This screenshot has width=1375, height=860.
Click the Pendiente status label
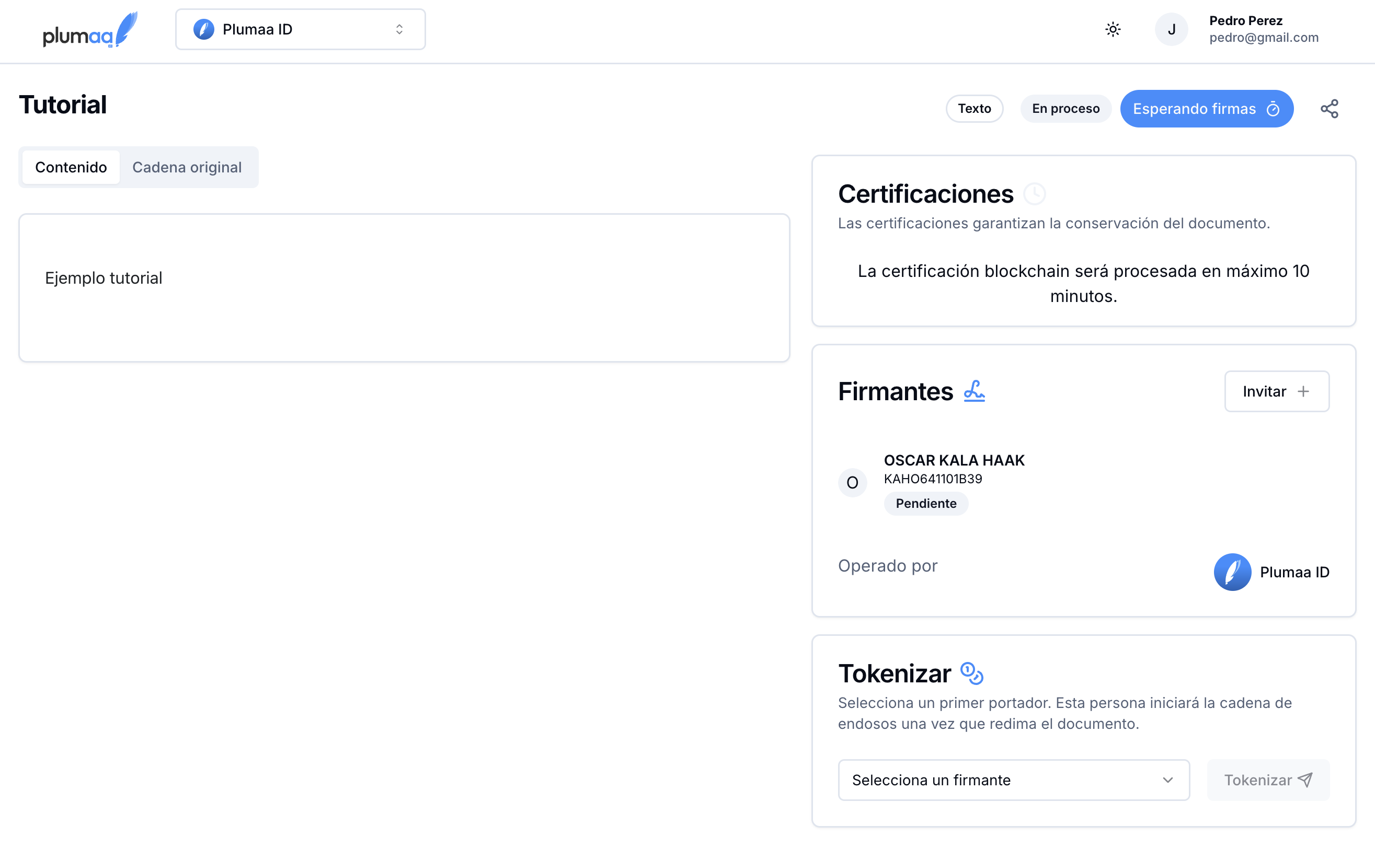coord(925,503)
